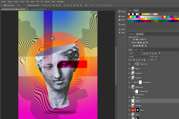Hide the Layer 4 layer

pyautogui.click(x=129, y=110)
